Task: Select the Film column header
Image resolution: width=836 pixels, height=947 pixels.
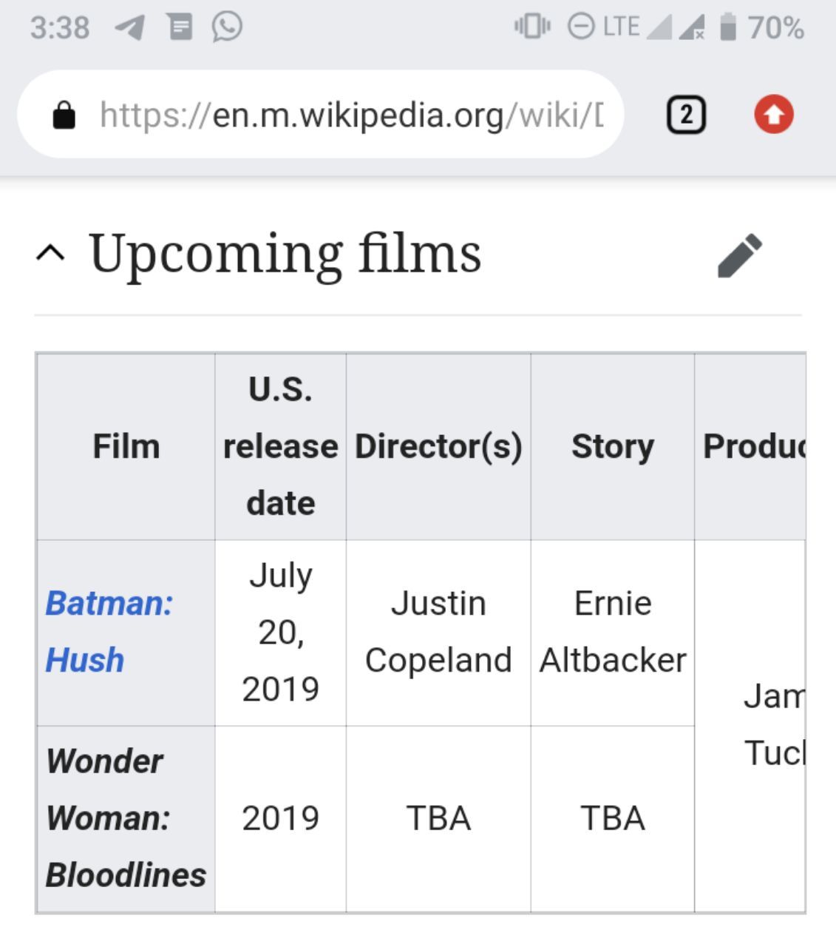Action: [126, 446]
